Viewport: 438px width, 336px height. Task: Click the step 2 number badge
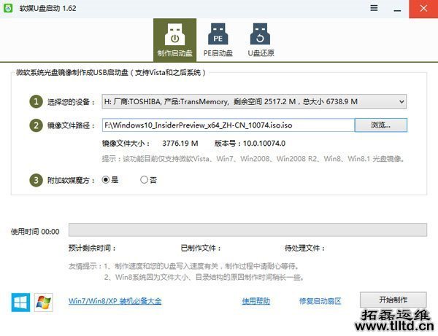36,125
